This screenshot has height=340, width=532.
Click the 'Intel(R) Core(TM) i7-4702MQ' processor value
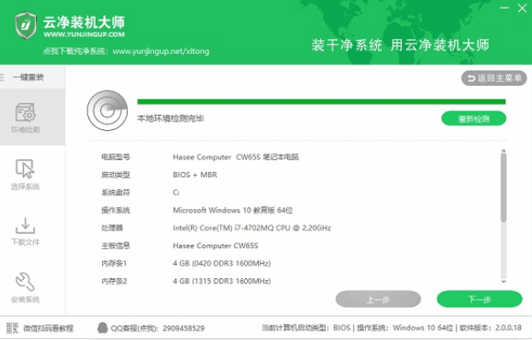(x=252, y=228)
